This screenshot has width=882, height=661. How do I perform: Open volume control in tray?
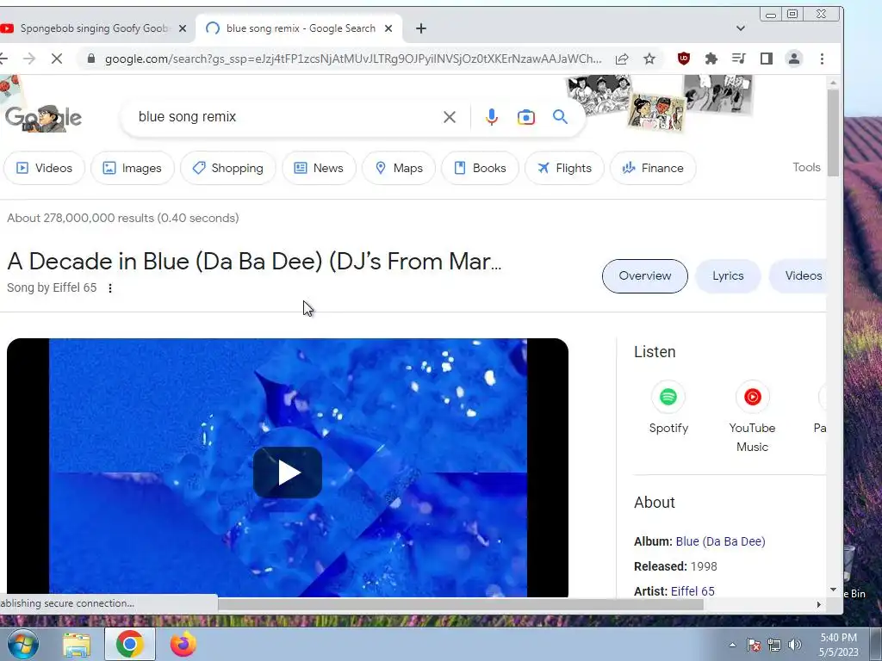click(x=794, y=645)
